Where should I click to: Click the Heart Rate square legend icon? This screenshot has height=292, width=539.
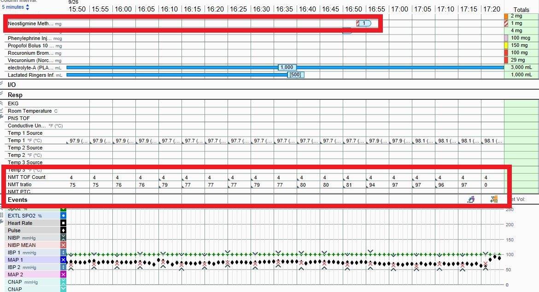tap(63, 223)
